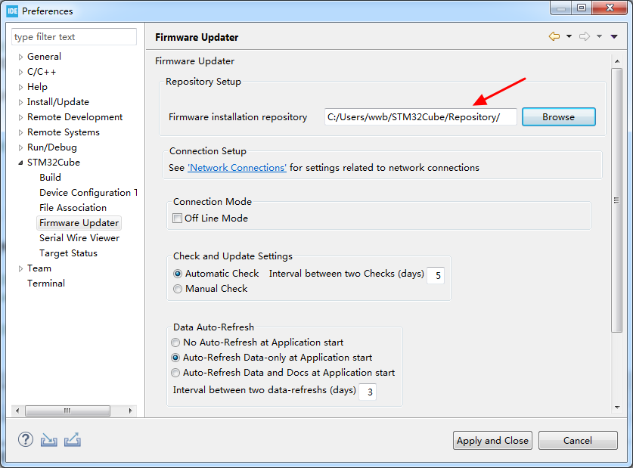633x468 pixels.
Task: Open Serial Wire Viewer preferences
Action: pyautogui.click(x=79, y=238)
